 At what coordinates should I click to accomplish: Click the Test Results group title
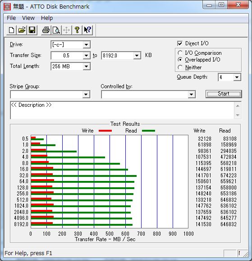125,124
